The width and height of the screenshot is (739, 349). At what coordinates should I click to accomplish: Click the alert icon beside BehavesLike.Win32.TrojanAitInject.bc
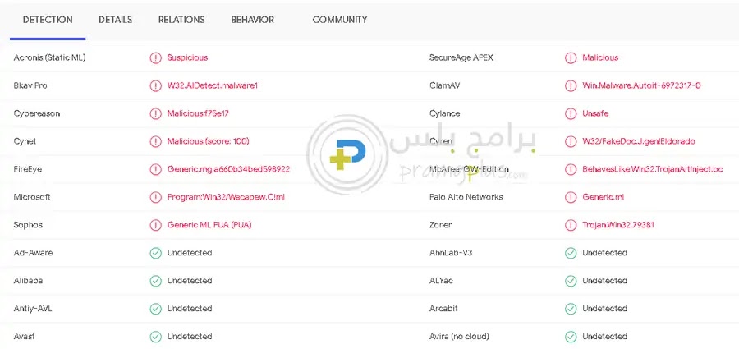pyautogui.click(x=571, y=169)
